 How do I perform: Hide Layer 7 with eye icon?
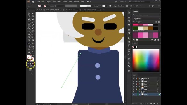134,89
